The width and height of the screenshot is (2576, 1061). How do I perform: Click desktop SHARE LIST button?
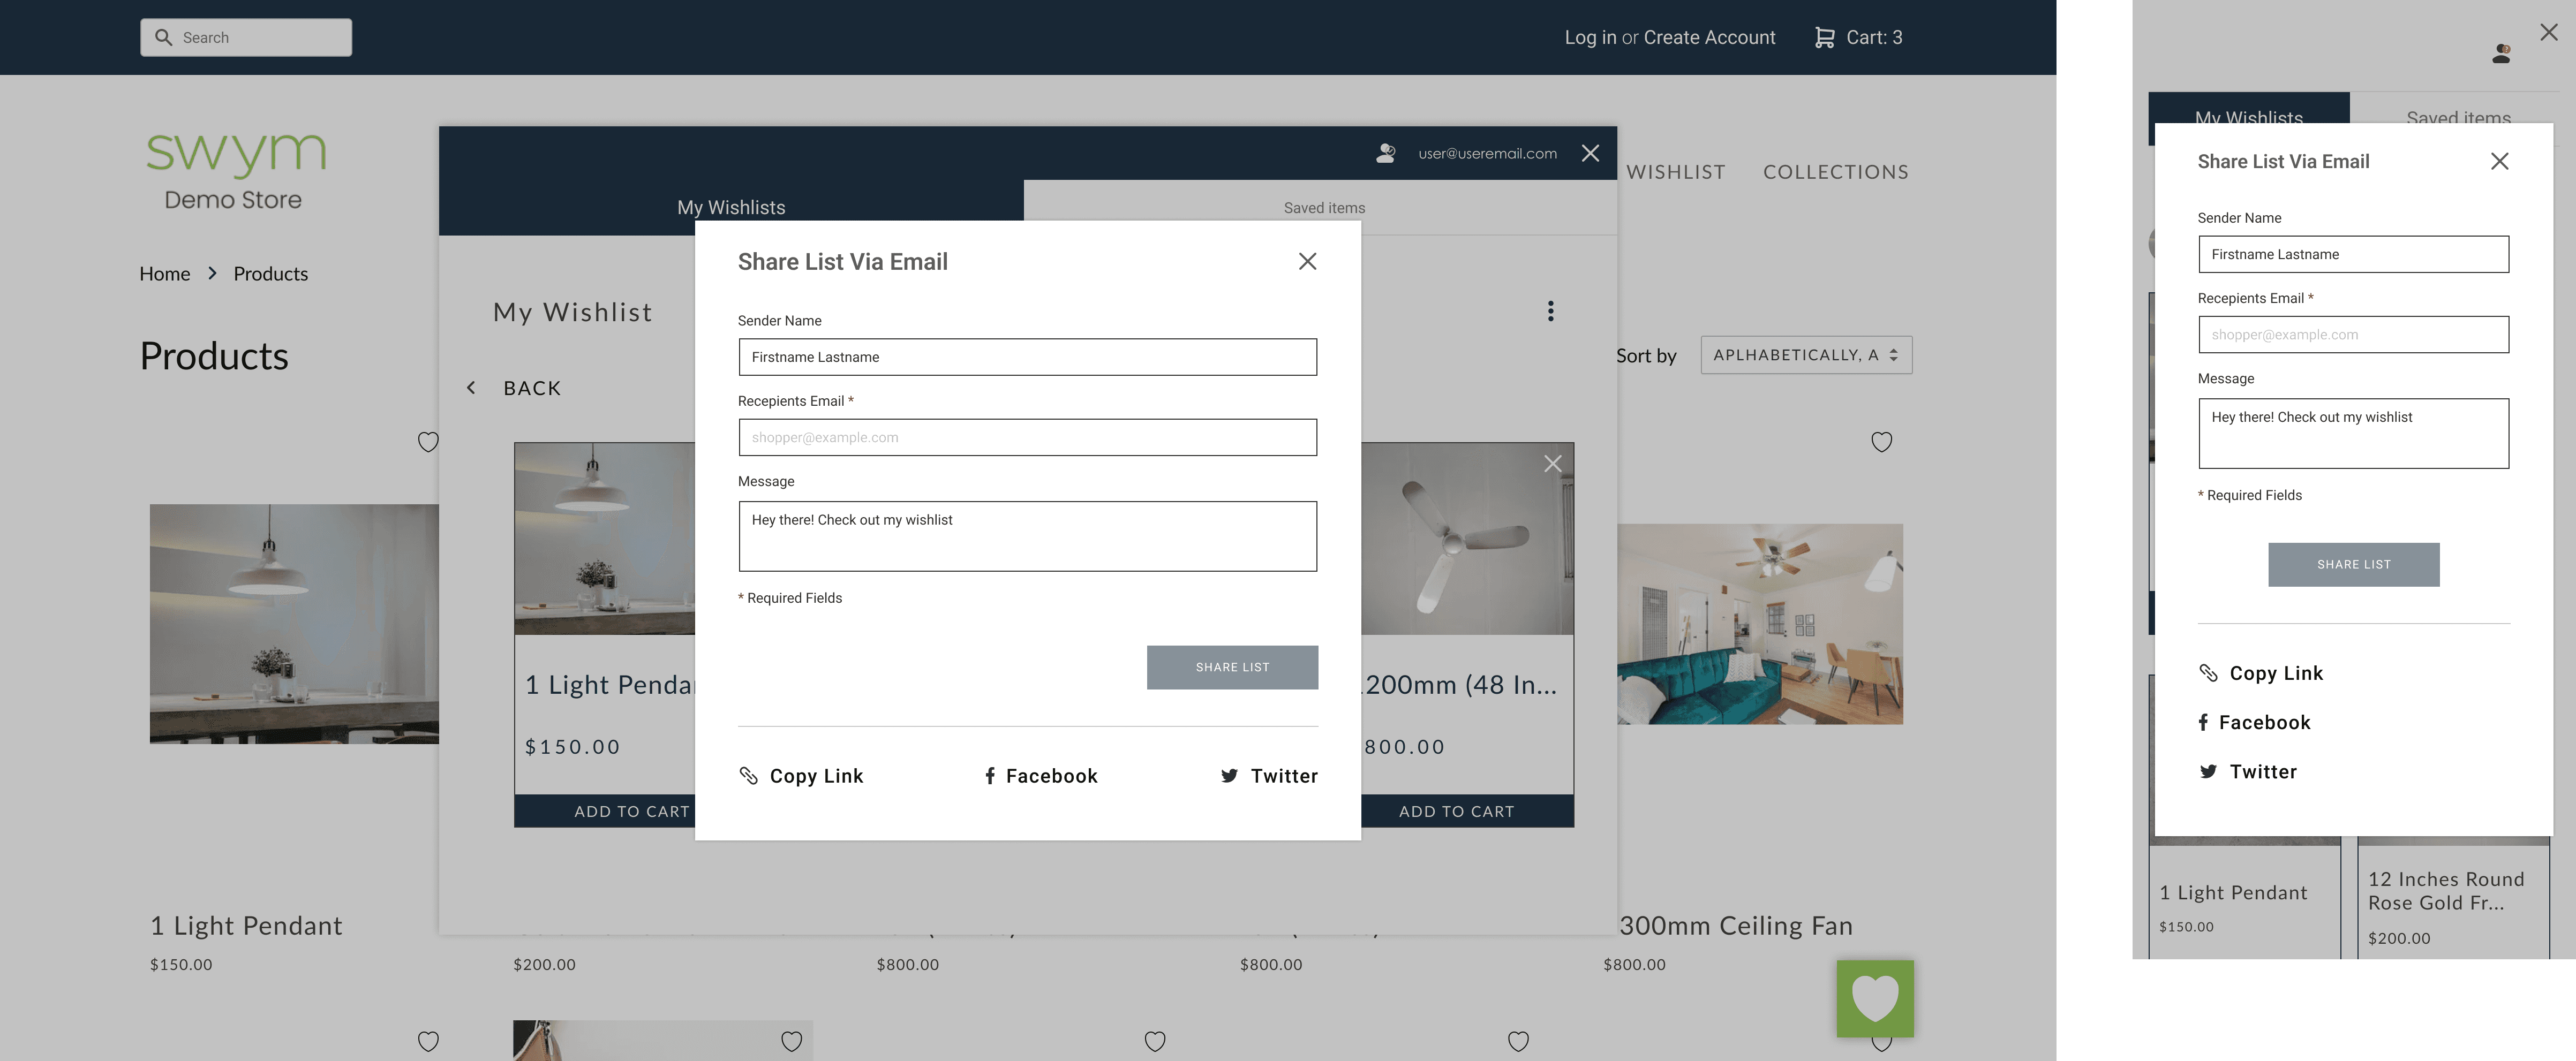(x=1232, y=667)
